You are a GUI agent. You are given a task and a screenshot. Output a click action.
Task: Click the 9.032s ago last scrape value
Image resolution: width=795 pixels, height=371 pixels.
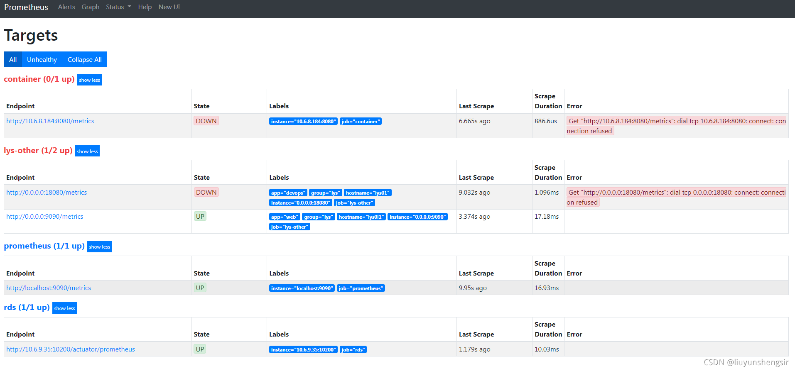(x=474, y=193)
